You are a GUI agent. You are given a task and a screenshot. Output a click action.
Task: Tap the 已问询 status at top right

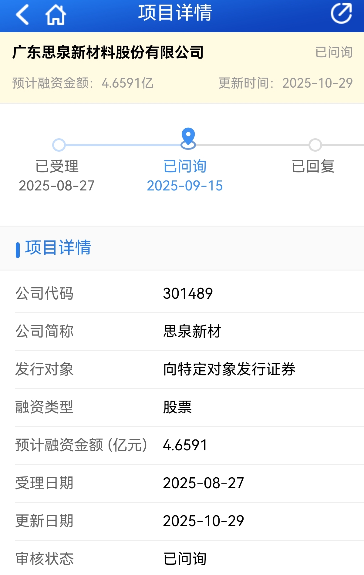(334, 52)
